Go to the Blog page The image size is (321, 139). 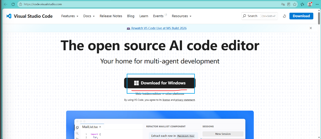pyautogui.click(x=131, y=16)
